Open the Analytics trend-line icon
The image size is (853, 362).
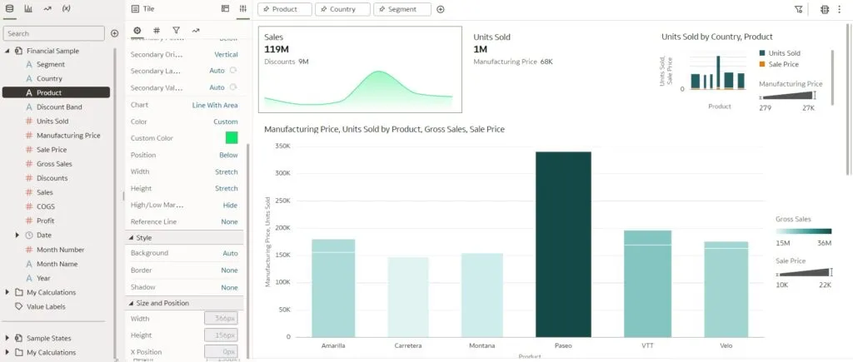pos(47,8)
